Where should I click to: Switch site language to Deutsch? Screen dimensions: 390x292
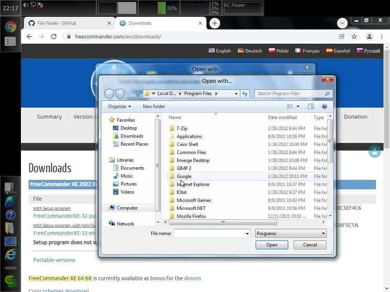(250, 51)
